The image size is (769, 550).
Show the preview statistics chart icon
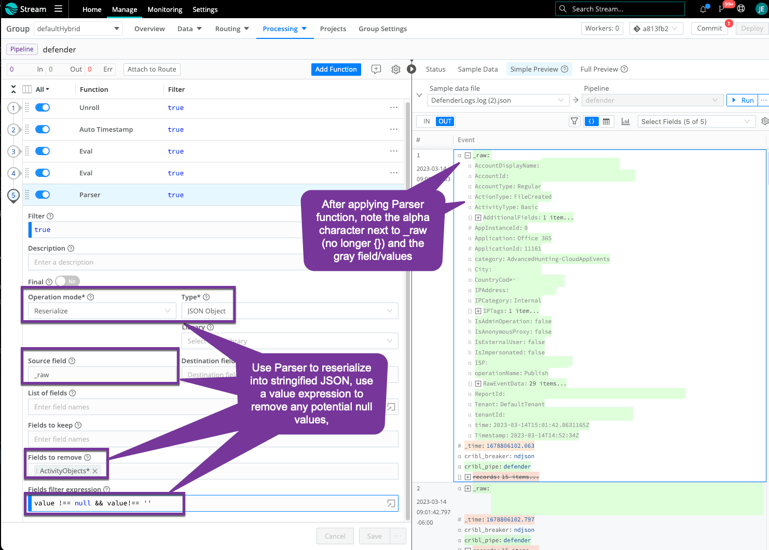point(625,121)
